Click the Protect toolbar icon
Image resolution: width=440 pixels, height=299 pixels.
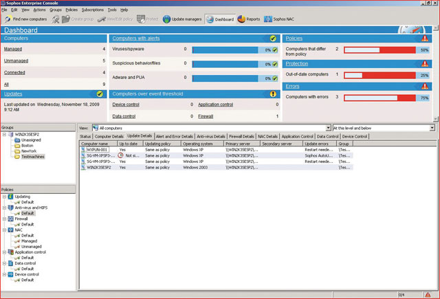tap(141, 19)
